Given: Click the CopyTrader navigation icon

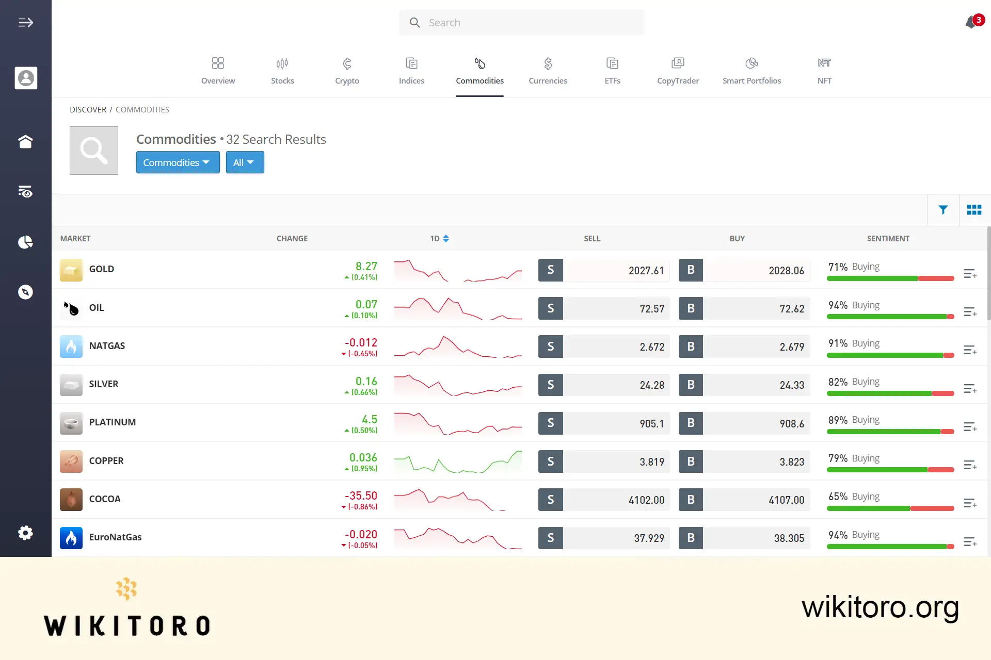Looking at the screenshot, I should click(678, 63).
